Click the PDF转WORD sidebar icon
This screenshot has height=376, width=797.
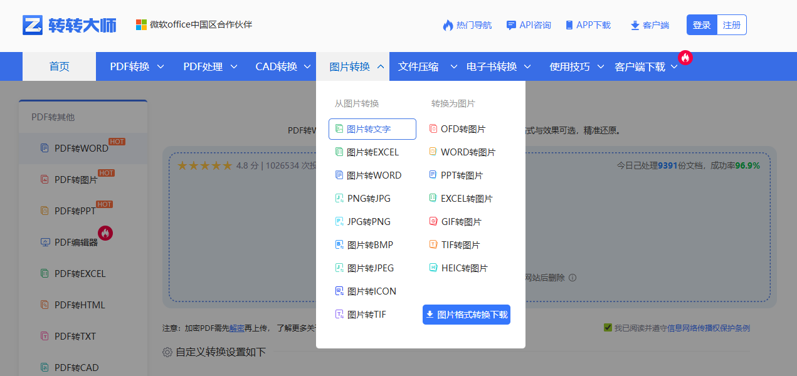45,149
